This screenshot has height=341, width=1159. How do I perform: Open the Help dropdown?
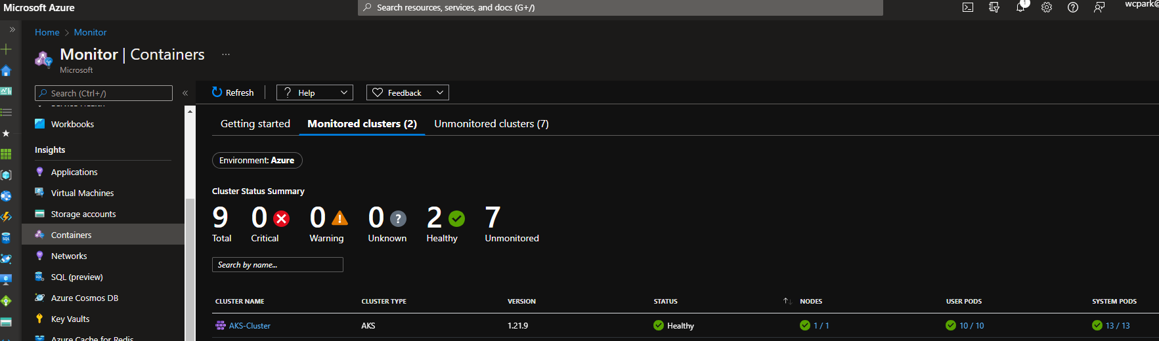(x=315, y=92)
